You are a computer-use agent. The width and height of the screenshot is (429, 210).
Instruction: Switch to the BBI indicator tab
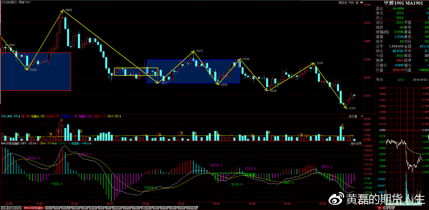[x=156, y=208]
